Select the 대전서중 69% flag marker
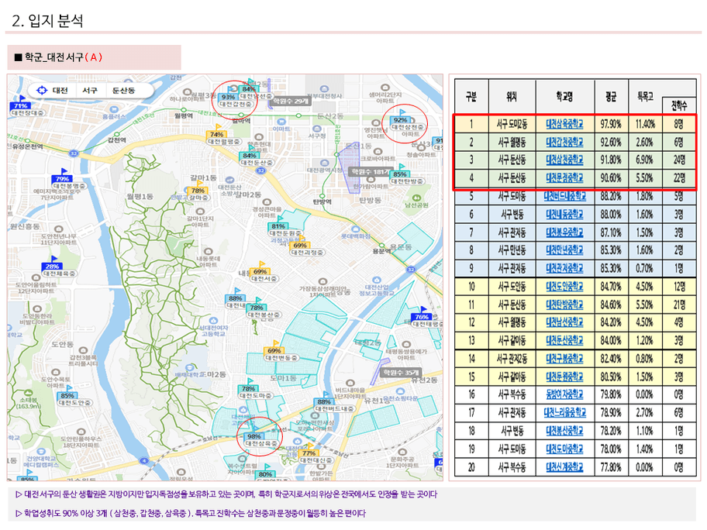The image size is (707, 530). point(260,271)
